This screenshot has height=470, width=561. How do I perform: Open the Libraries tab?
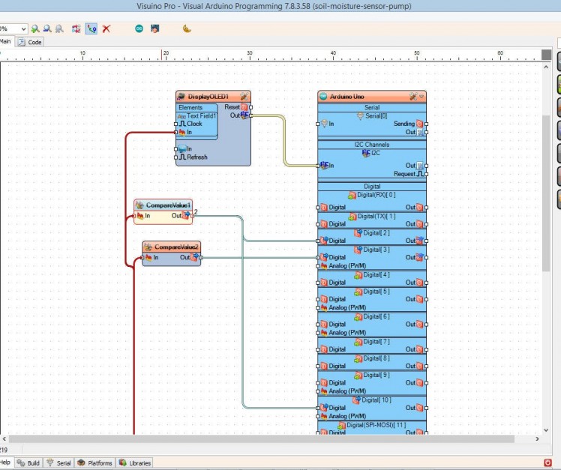pos(135,463)
